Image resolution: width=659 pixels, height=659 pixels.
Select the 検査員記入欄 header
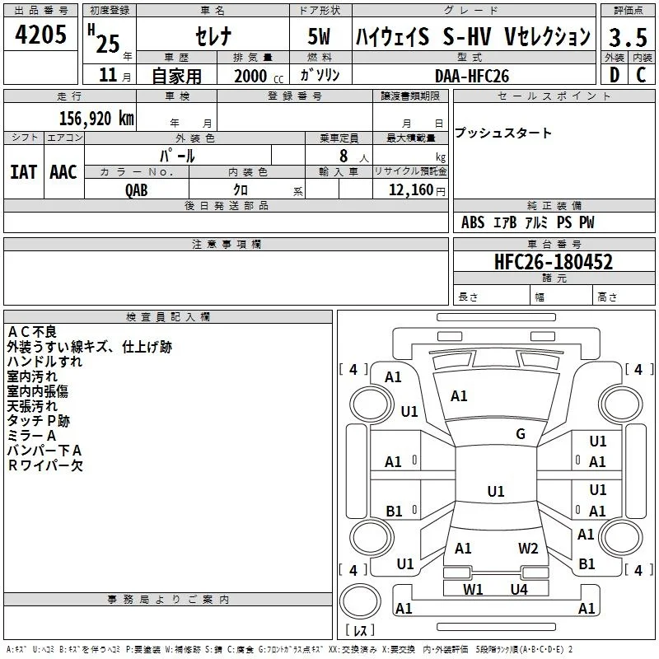[x=168, y=317]
